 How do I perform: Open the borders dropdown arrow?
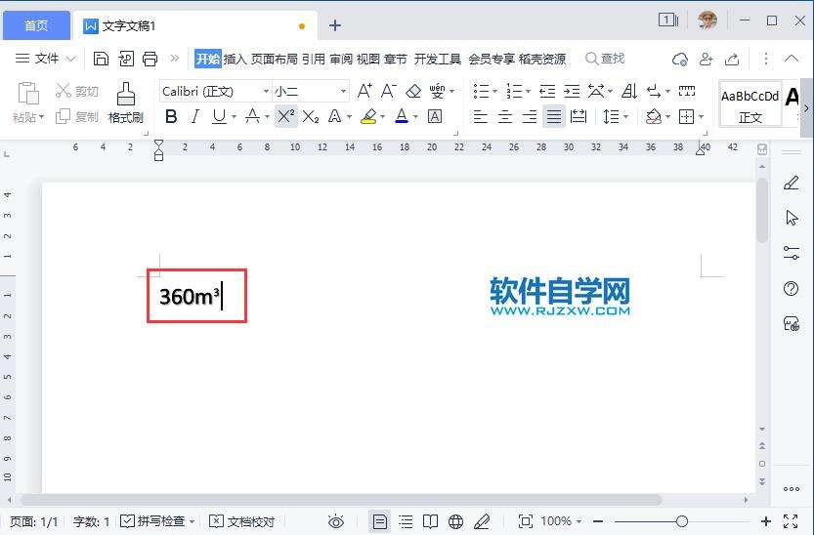(701, 116)
